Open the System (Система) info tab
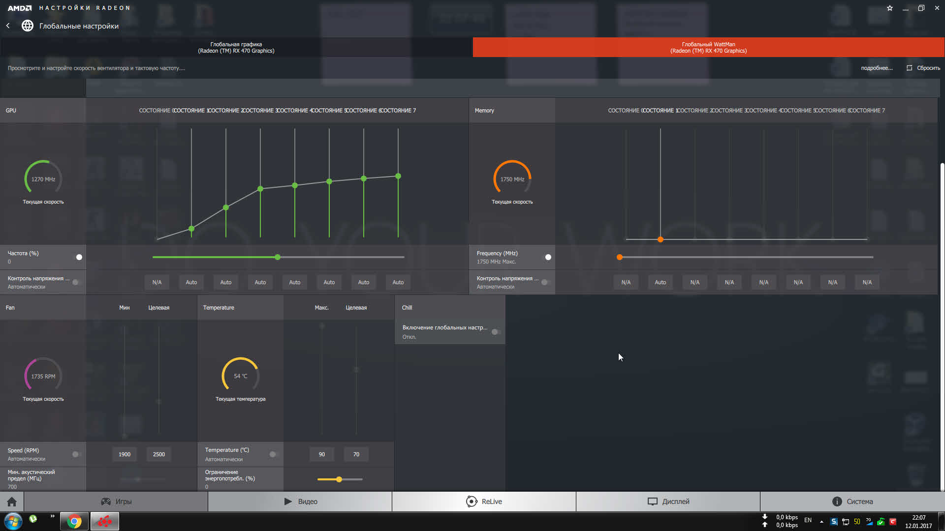This screenshot has height=531, width=945. click(852, 501)
